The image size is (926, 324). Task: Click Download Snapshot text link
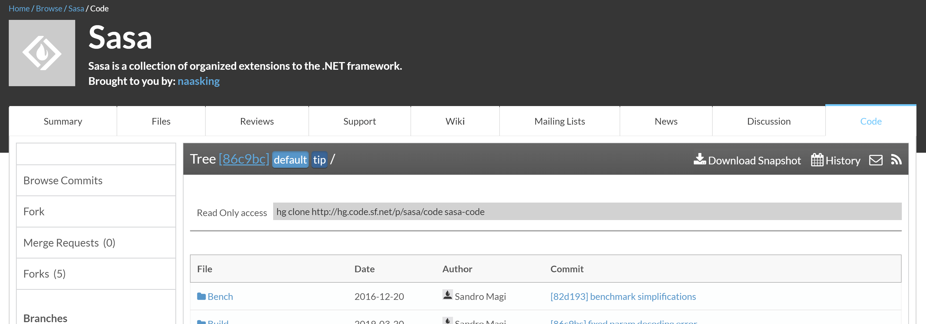tap(754, 160)
